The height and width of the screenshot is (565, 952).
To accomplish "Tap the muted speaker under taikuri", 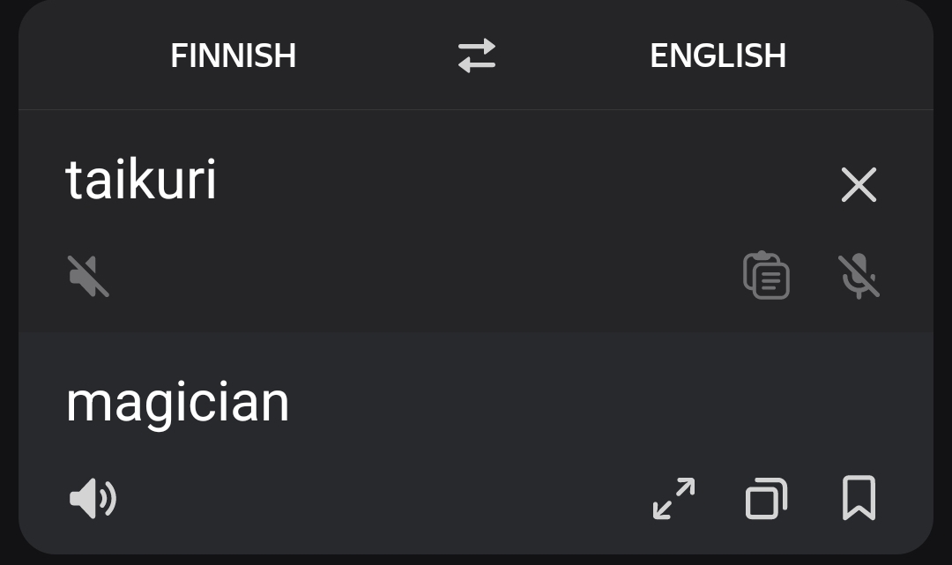I will pos(89,276).
